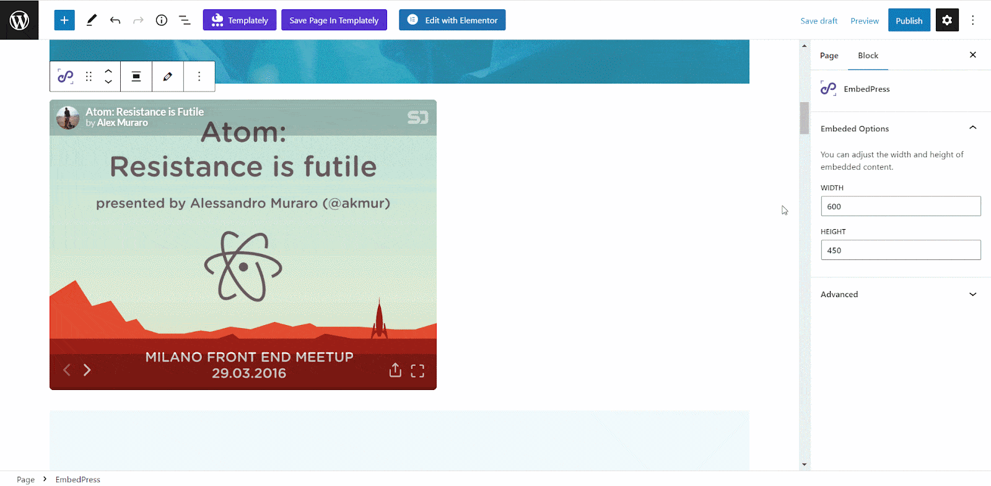Screen dimensions: 991x486
Task: Click the block drag handle
Action: 89,76
